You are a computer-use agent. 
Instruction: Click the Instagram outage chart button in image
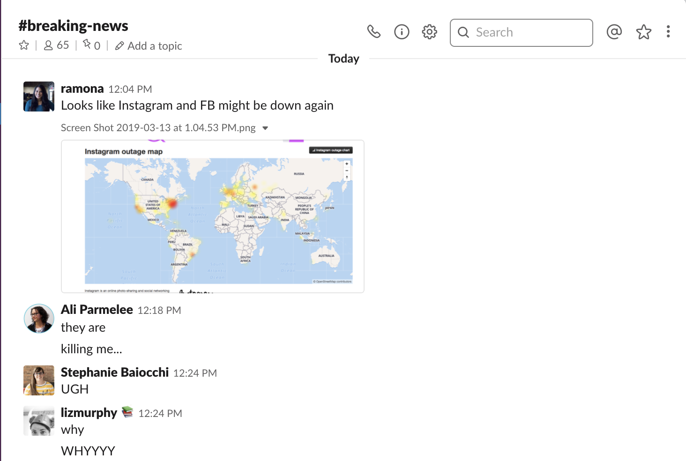pos(331,150)
